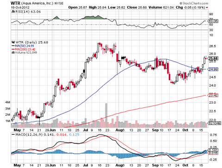Open the StockCharts.com copyright link

coord(194,3)
